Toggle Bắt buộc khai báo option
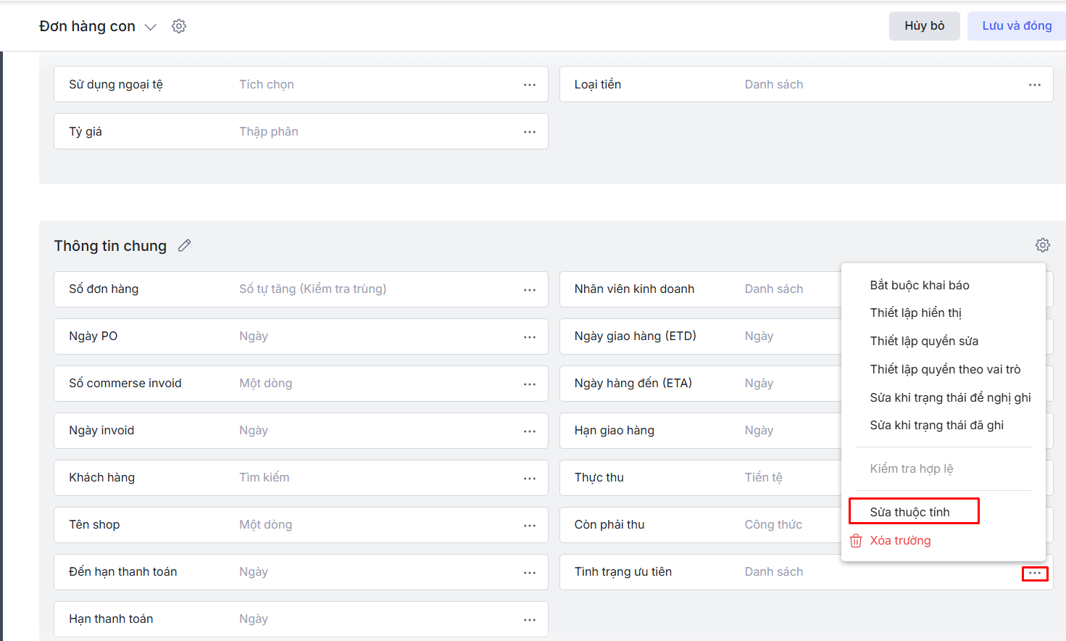 click(919, 285)
